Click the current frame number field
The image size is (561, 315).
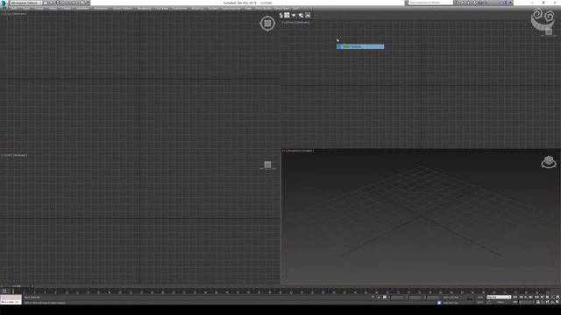click(x=526, y=302)
